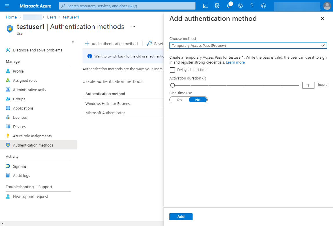
Task: Select the Windows Hello for Business row
Action: 123,103
